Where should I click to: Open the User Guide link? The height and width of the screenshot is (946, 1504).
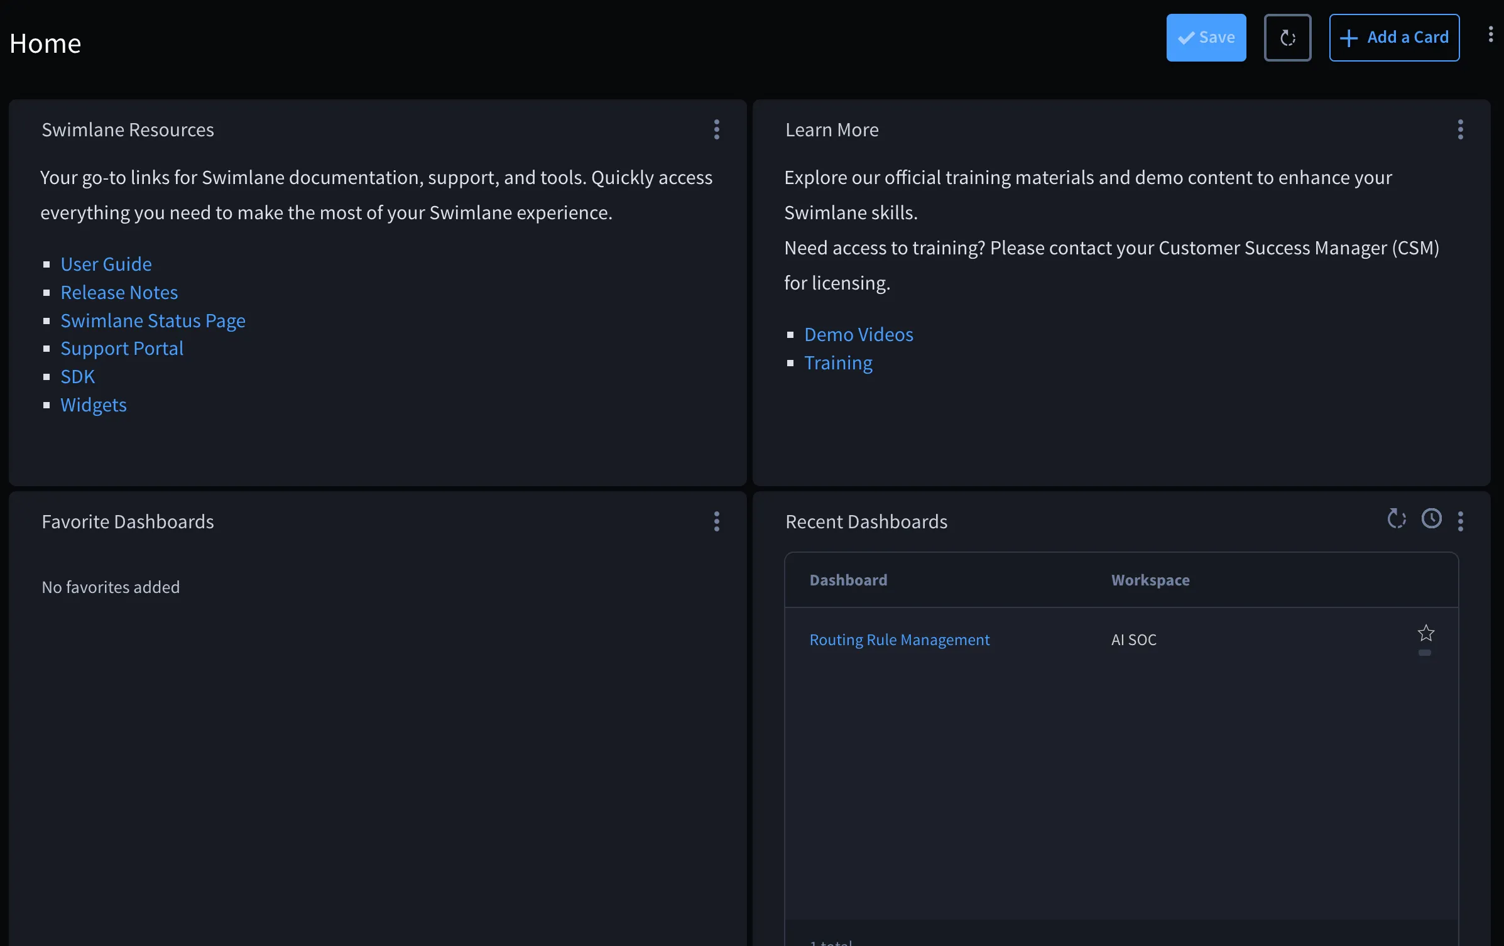point(106,264)
